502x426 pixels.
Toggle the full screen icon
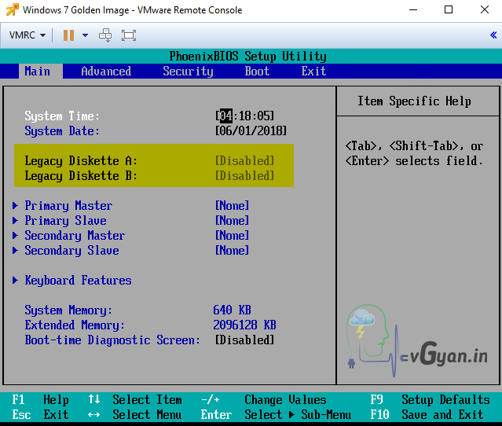pos(128,35)
